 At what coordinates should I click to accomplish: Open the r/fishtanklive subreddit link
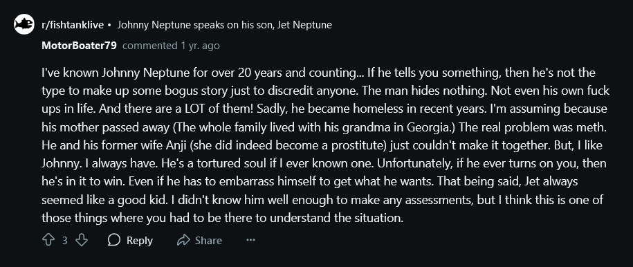(x=73, y=25)
